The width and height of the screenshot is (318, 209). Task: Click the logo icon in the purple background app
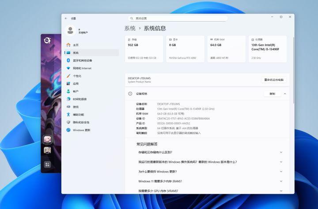pos(47,40)
